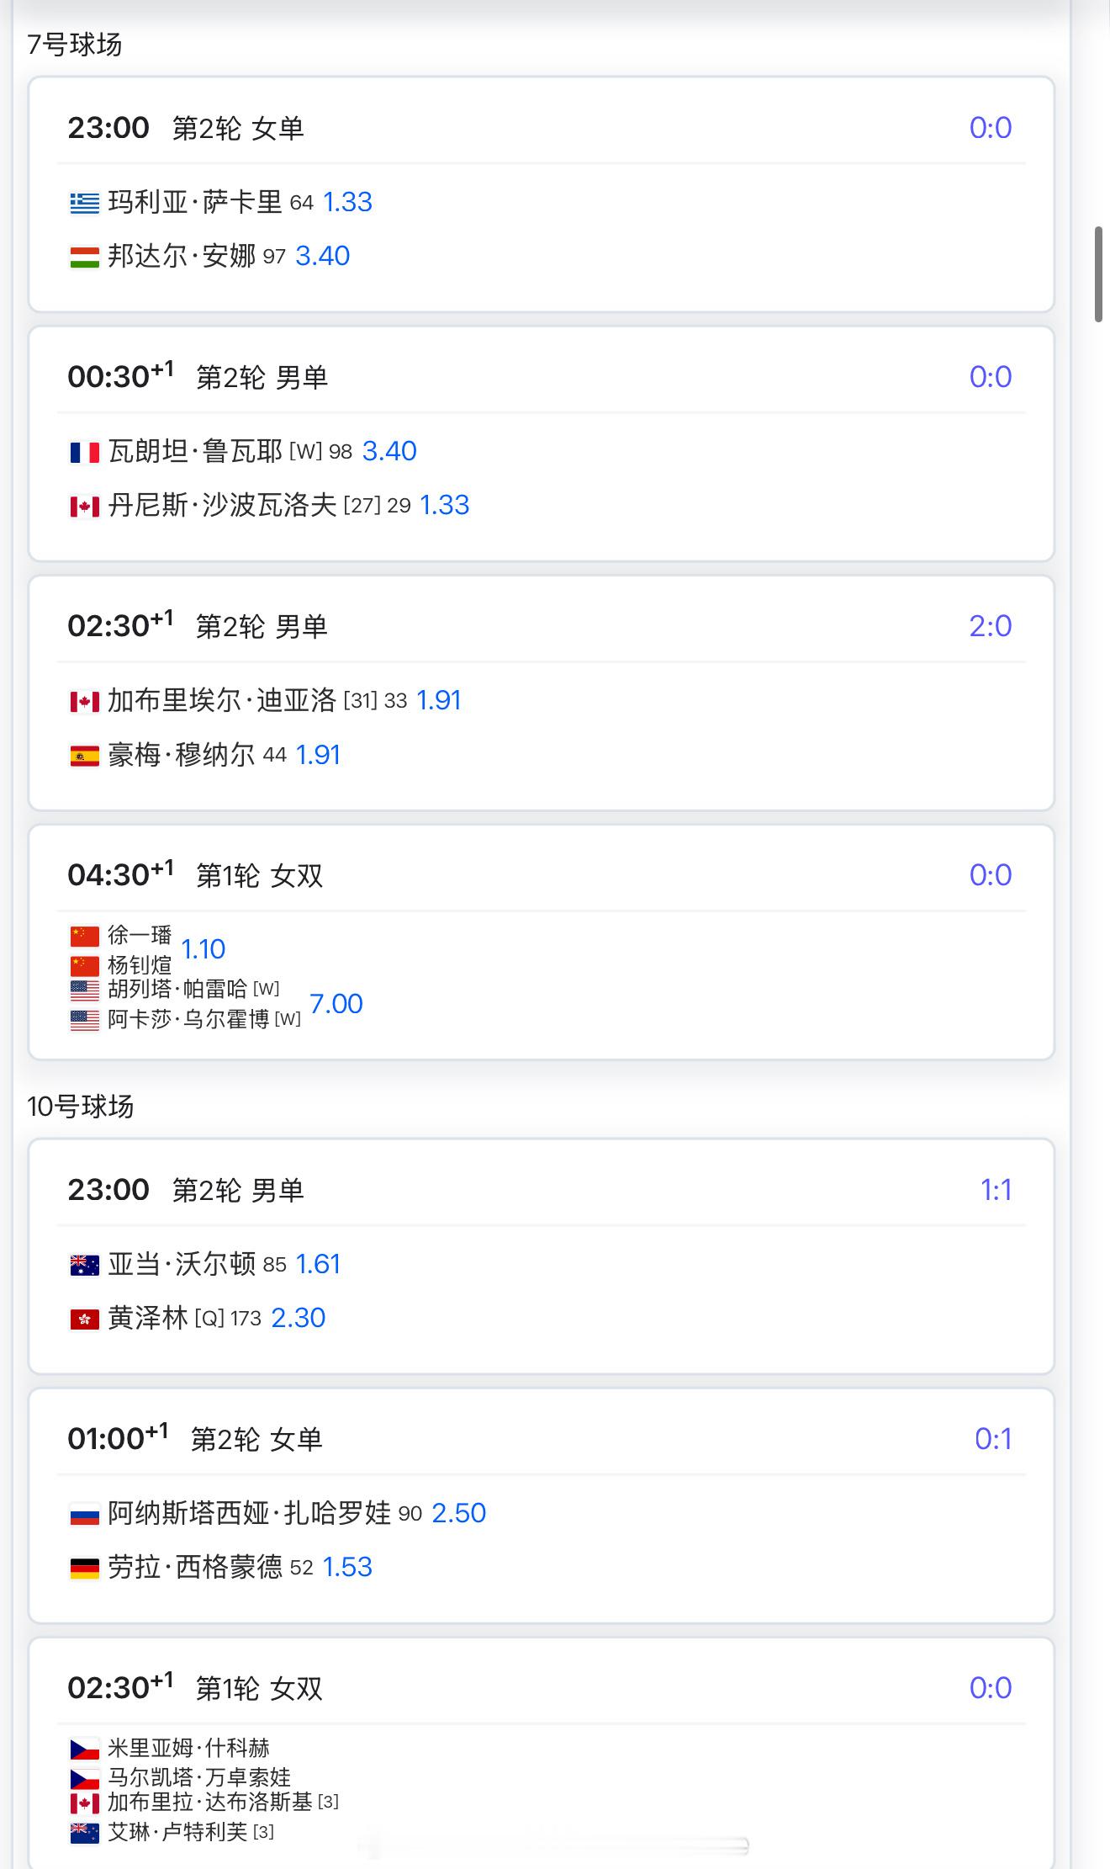Open the 0:1 score of 01:00 women's singles
The image size is (1110, 1869).
click(993, 1439)
